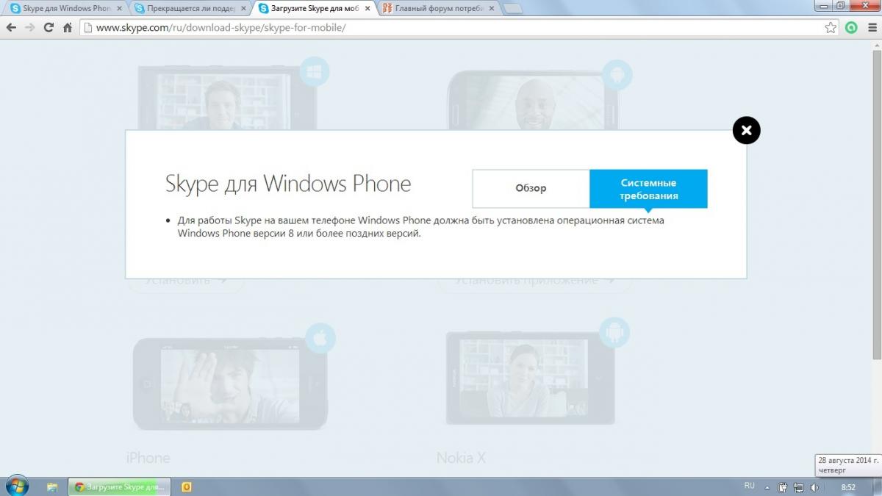Open the Chrome menu hamburger icon
The width and height of the screenshot is (882, 496).
coord(870,28)
